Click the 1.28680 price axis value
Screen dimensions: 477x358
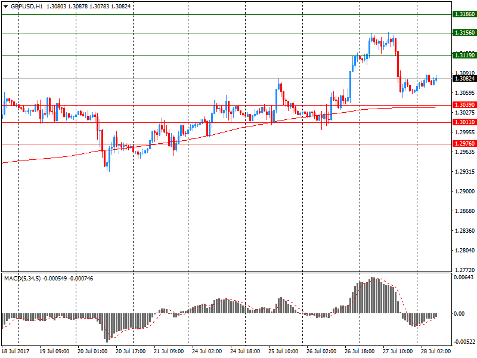[465, 211]
